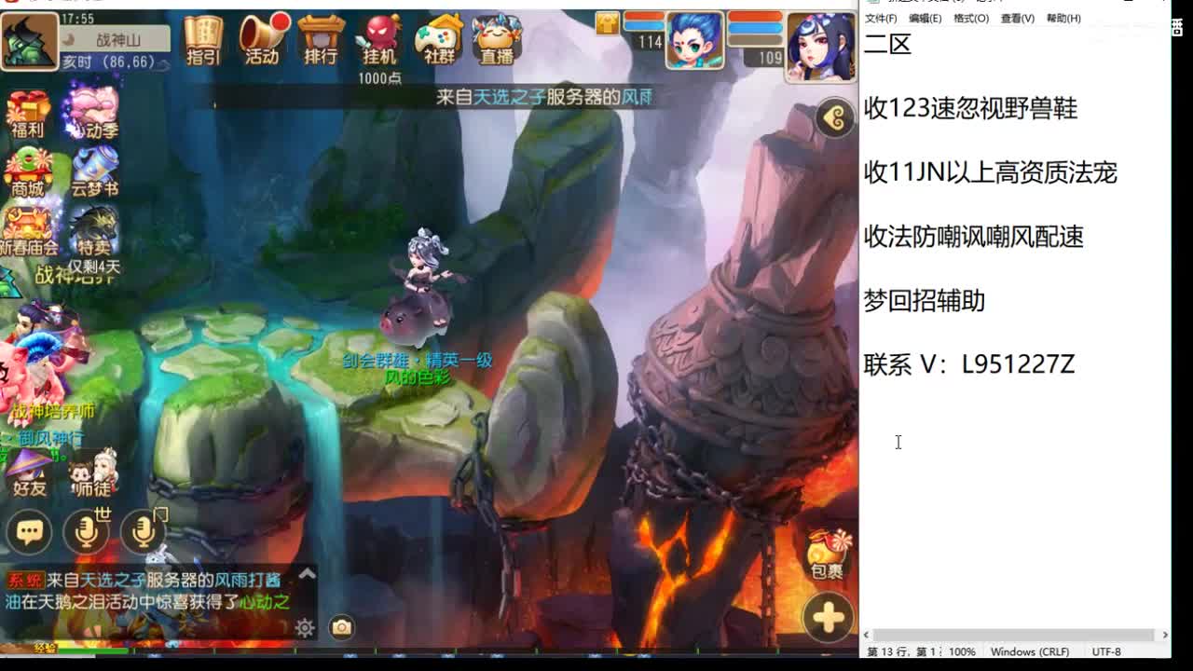Click the Notepad line 收法防嘲讽嘲风配速
The image size is (1193, 671).
point(974,237)
